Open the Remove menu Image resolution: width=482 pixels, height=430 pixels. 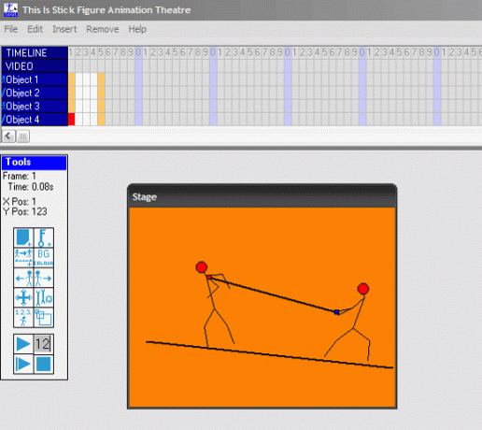(103, 29)
